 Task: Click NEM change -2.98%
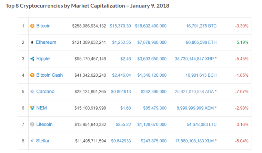click(x=242, y=108)
